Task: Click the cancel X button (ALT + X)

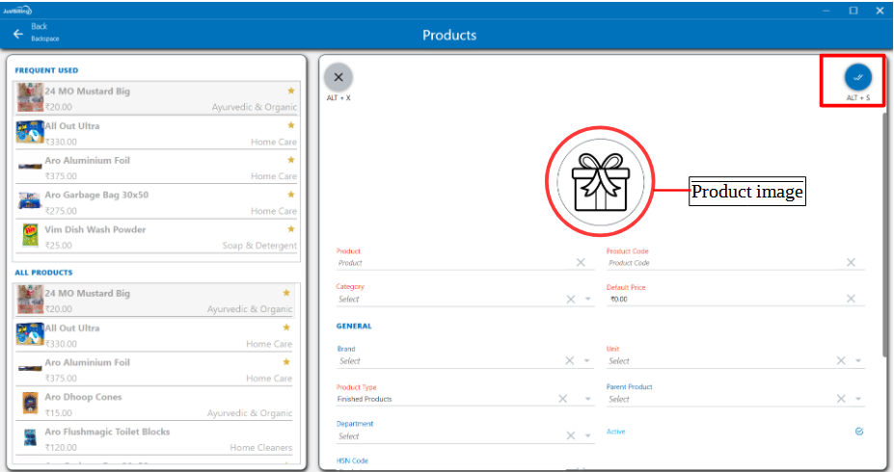Action: (339, 77)
